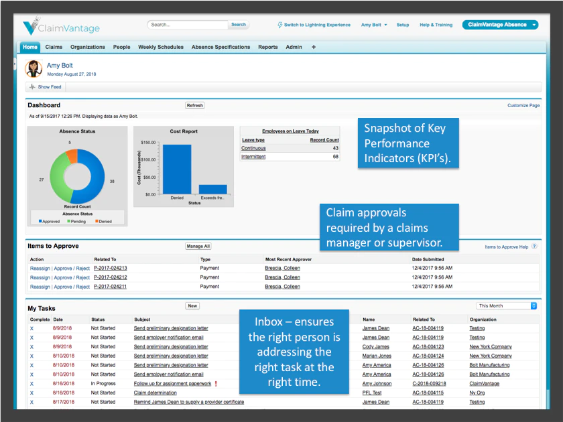Open the Ny Org organization link

(477, 393)
